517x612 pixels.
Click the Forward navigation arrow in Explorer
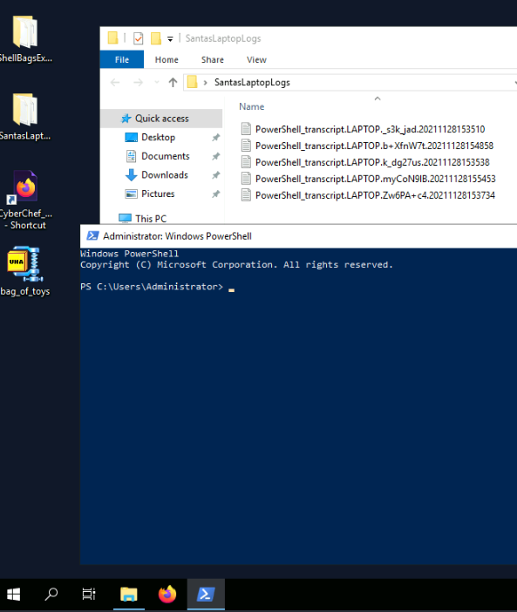pos(138,82)
